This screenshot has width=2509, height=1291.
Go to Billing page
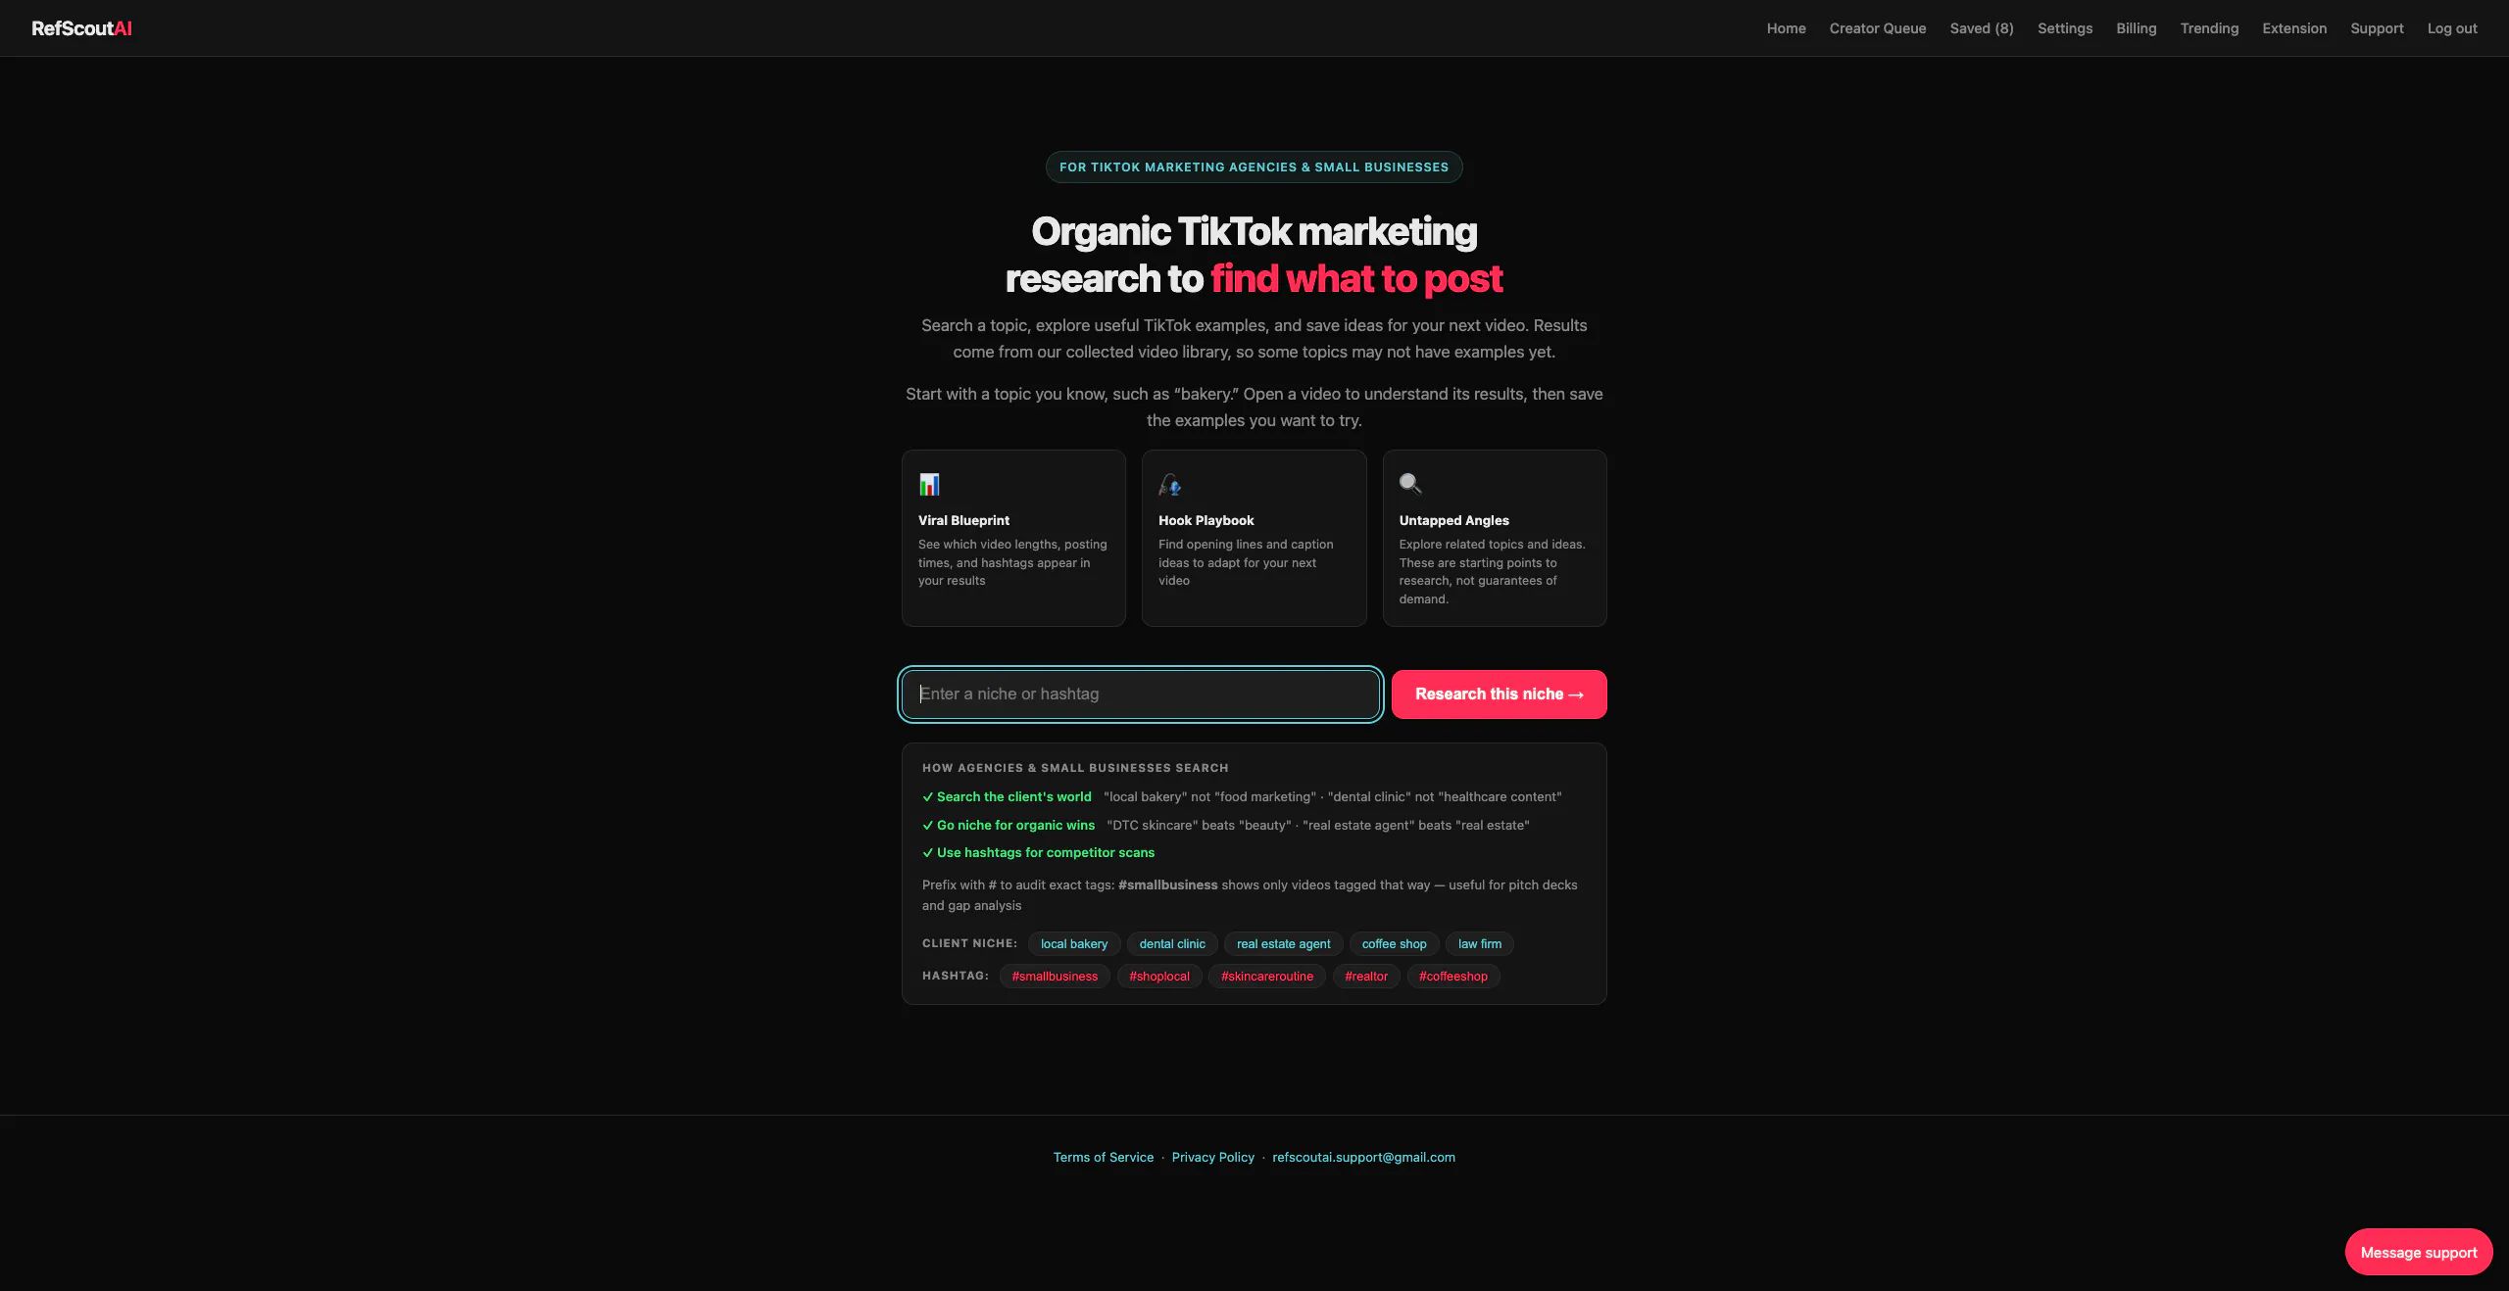pyautogui.click(x=2136, y=28)
